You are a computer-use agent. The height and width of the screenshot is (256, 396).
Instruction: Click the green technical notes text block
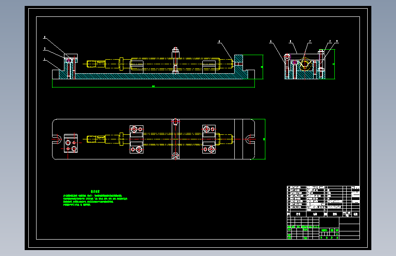pyautogui.click(x=95, y=198)
